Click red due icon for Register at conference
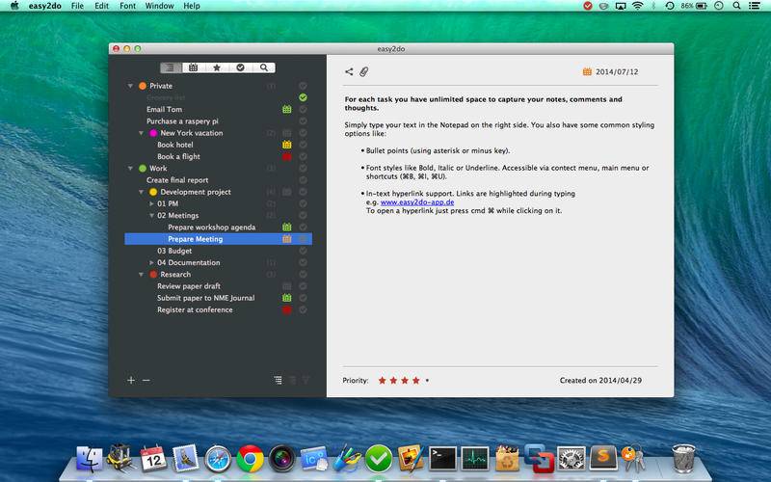Screen dimensions: 771x482 click(287, 309)
